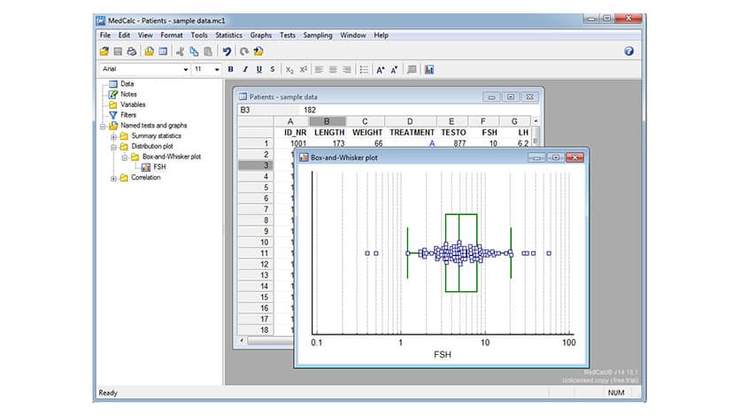Screen dimensions: 740x416
Task: Click the Bullet list icon
Action: click(x=364, y=69)
